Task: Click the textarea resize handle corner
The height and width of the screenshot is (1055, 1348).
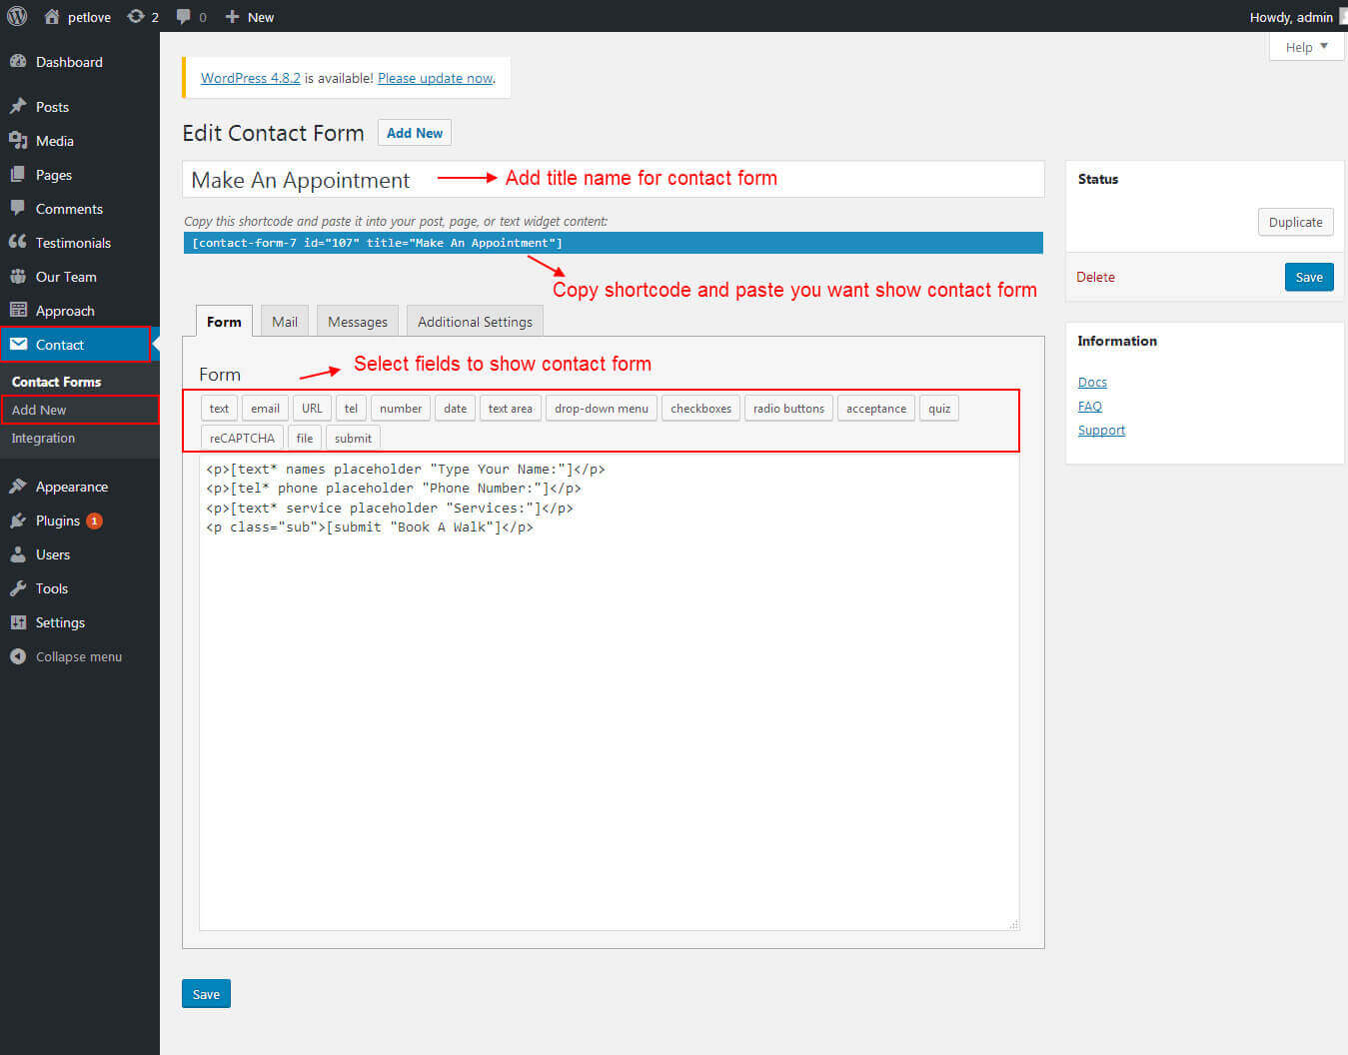Action: pyautogui.click(x=1013, y=924)
